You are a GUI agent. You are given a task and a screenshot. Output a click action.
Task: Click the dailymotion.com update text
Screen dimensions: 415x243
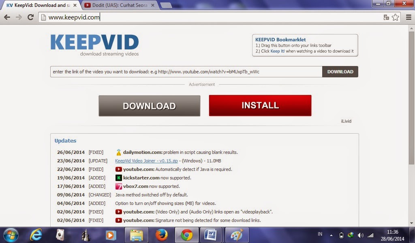pyautogui.click(x=180, y=152)
